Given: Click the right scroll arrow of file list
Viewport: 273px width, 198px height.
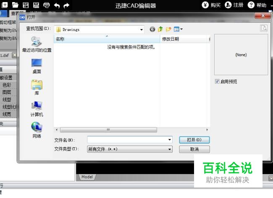Looking at the screenshot, I should (207, 130).
